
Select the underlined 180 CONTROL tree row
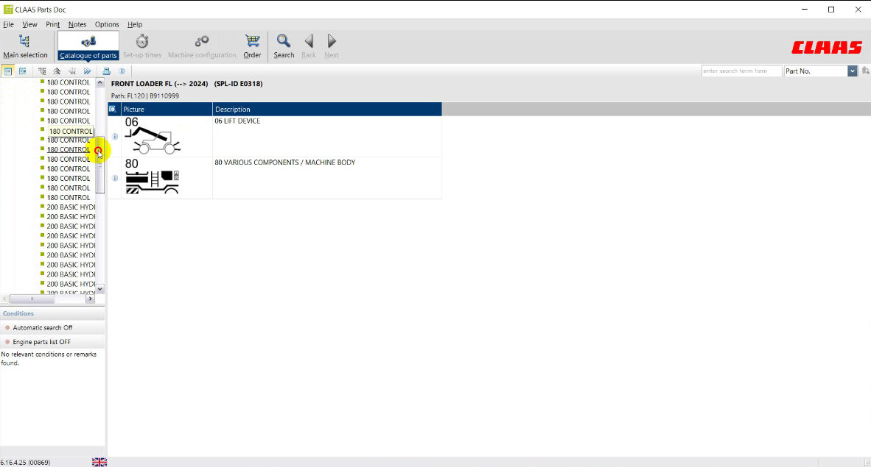click(x=69, y=150)
